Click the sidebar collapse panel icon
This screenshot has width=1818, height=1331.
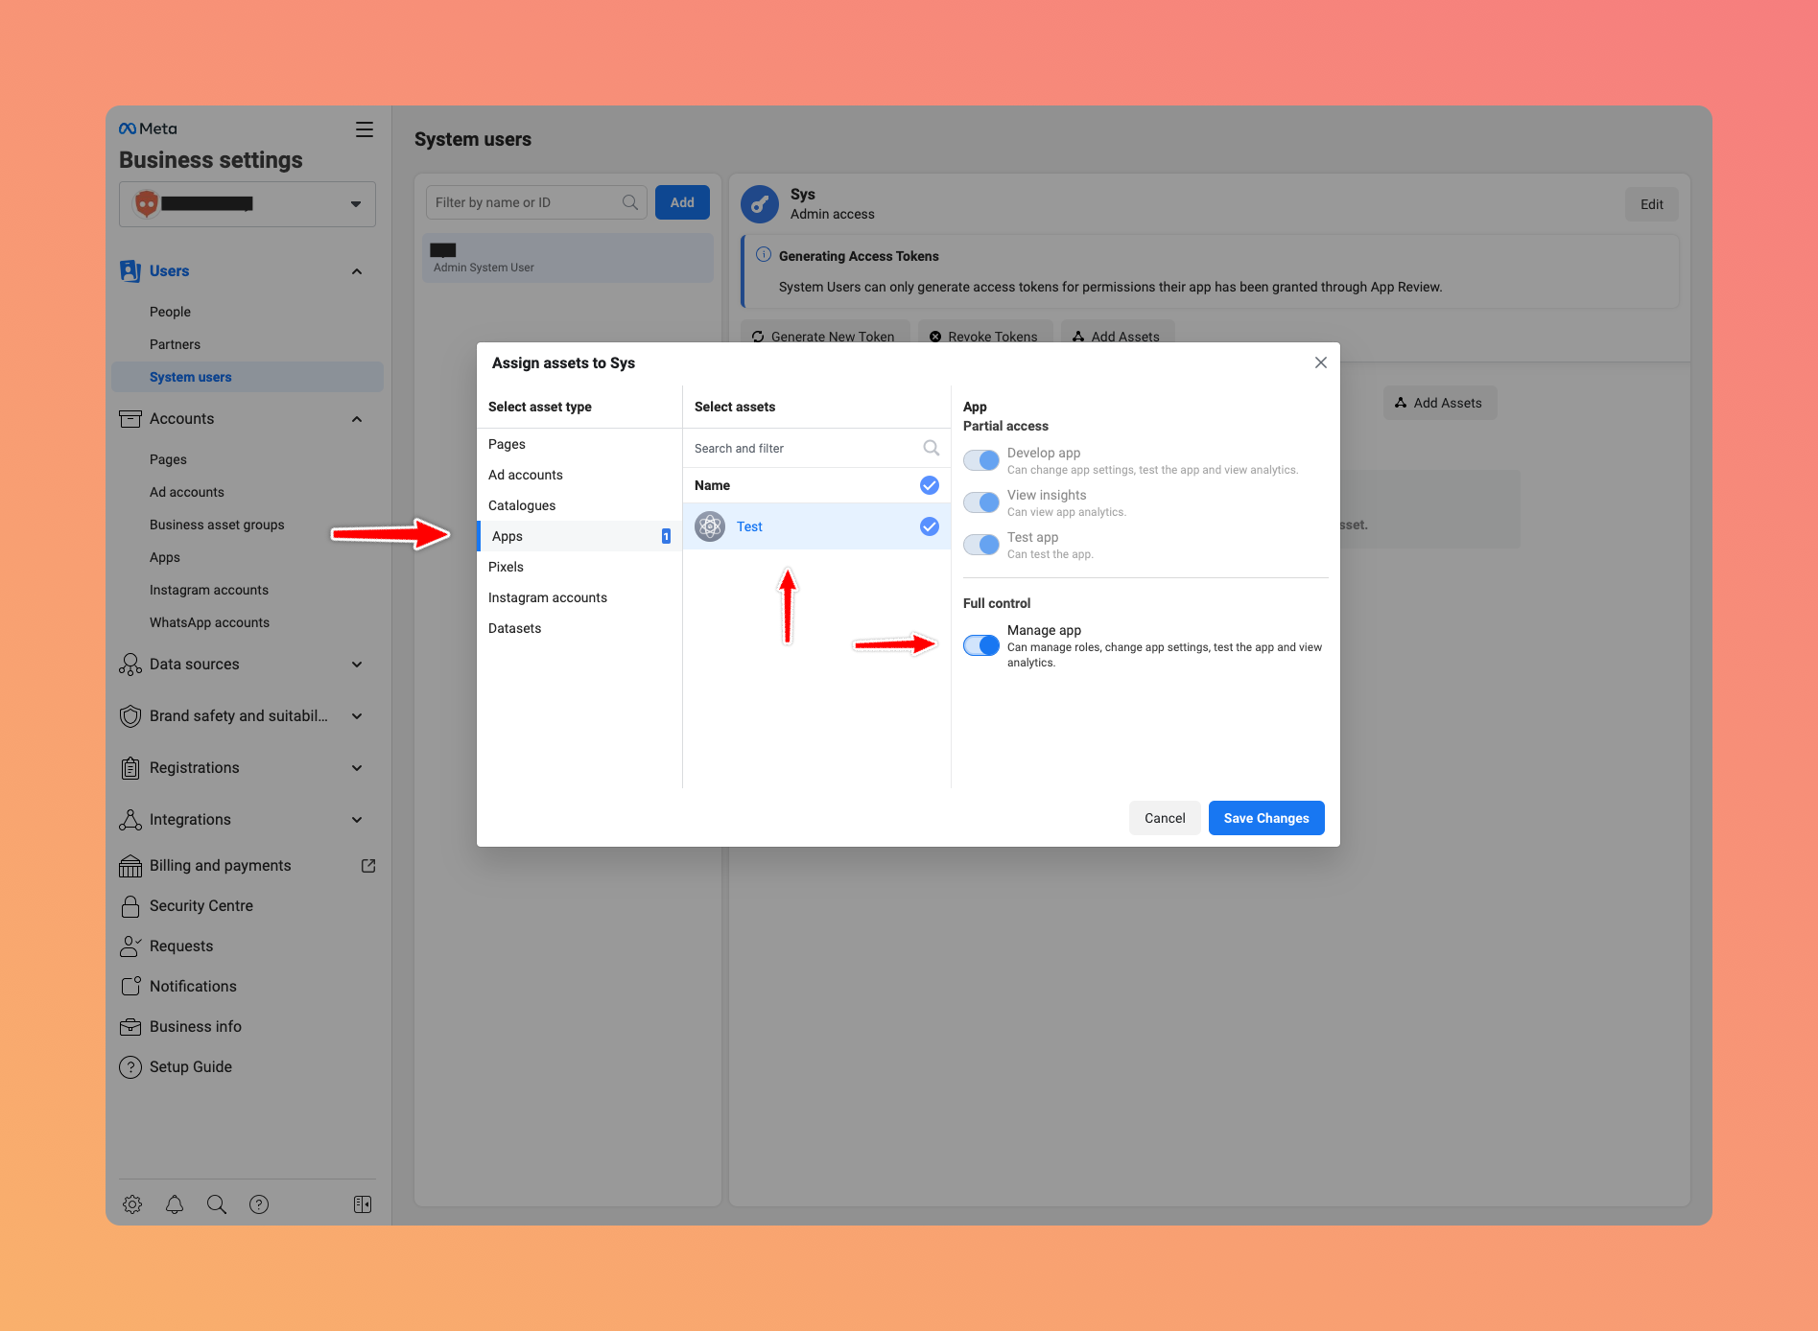[363, 1204]
